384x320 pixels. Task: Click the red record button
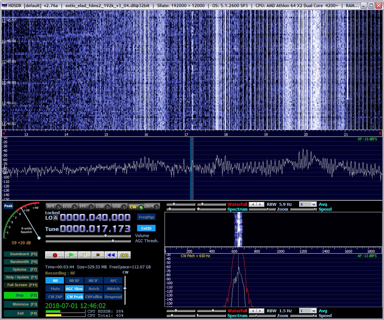[x=55, y=255]
